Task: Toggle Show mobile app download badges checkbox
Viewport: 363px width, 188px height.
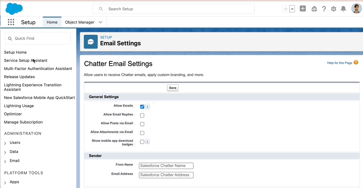Action: click(x=142, y=142)
